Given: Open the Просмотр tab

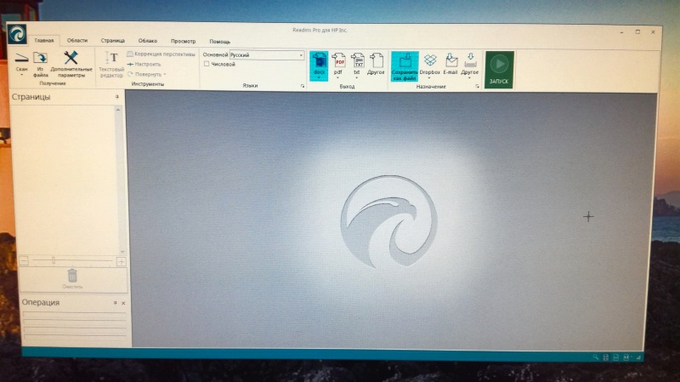Looking at the screenshot, I should coord(183,41).
